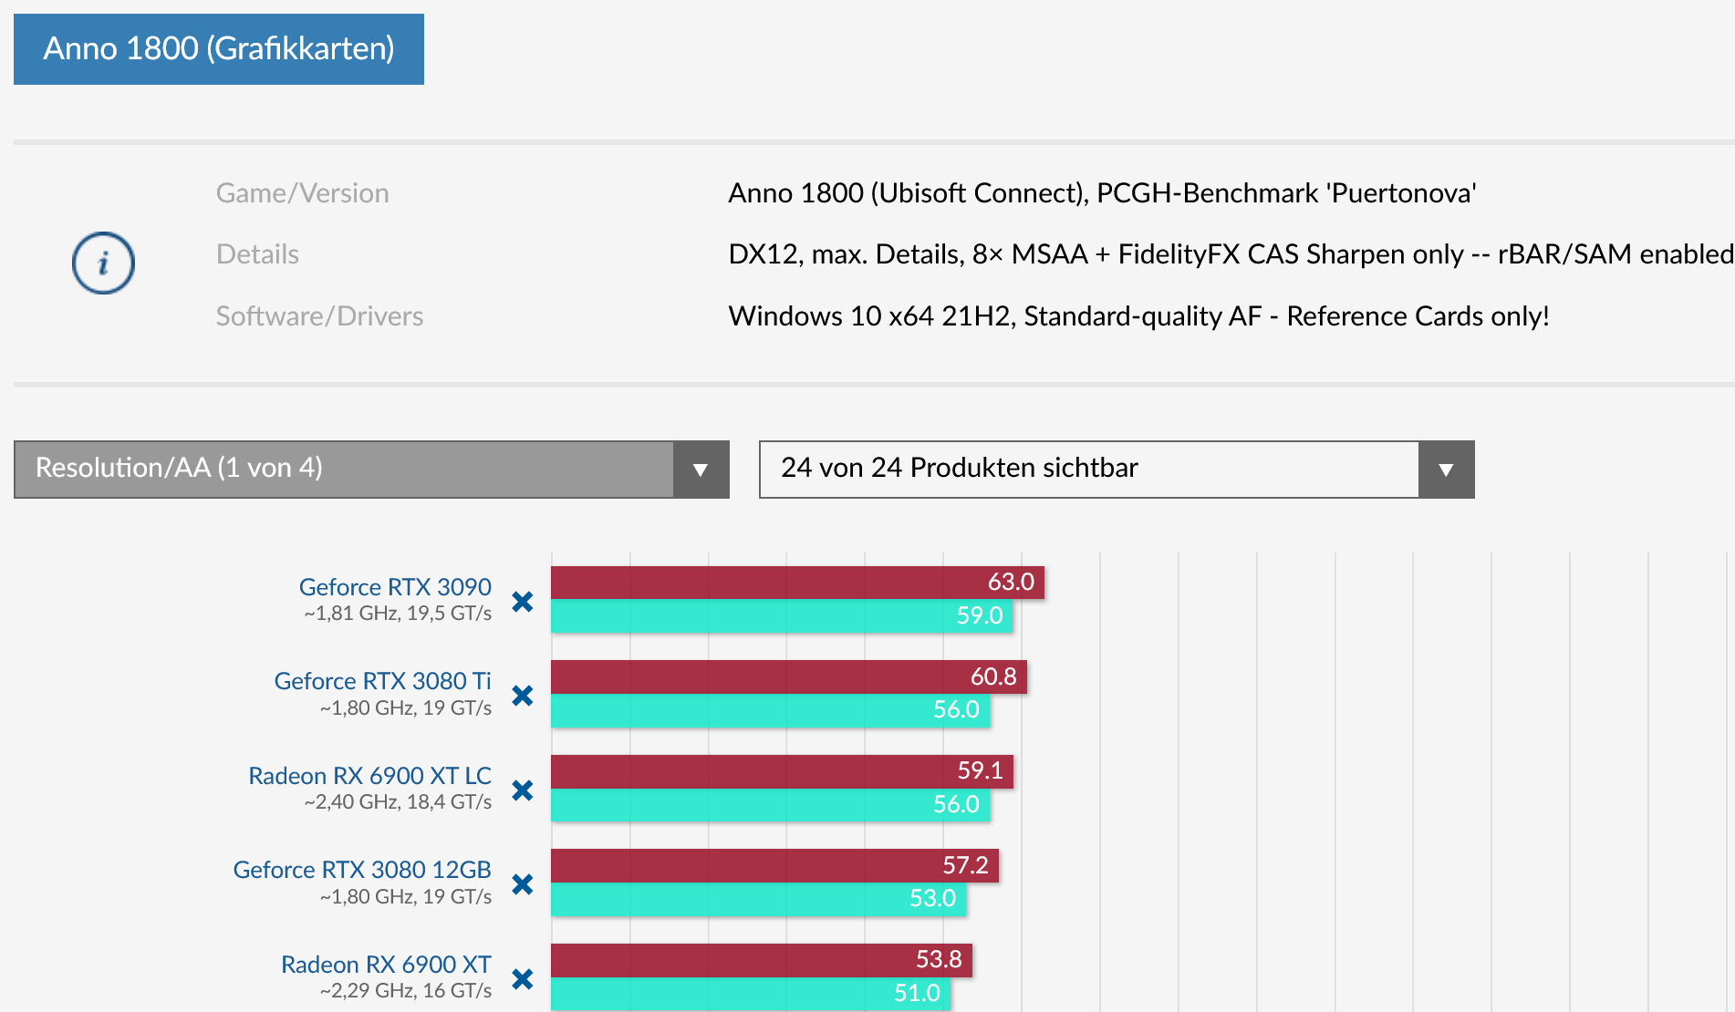The width and height of the screenshot is (1735, 1012).
Task: Click the Software/Drivers label
Action: click(x=319, y=316)
